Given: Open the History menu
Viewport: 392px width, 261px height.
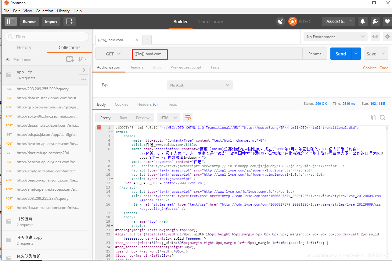Looking at the screenshot, I should click(x=63, y=11).
